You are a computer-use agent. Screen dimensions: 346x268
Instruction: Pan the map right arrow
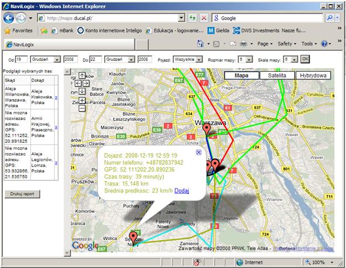86,83
